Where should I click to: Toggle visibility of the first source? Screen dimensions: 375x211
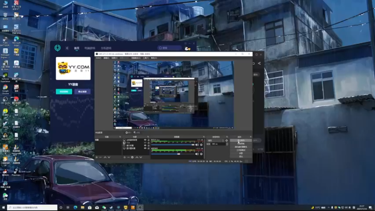pyautogui.click(x=145, y=140)
